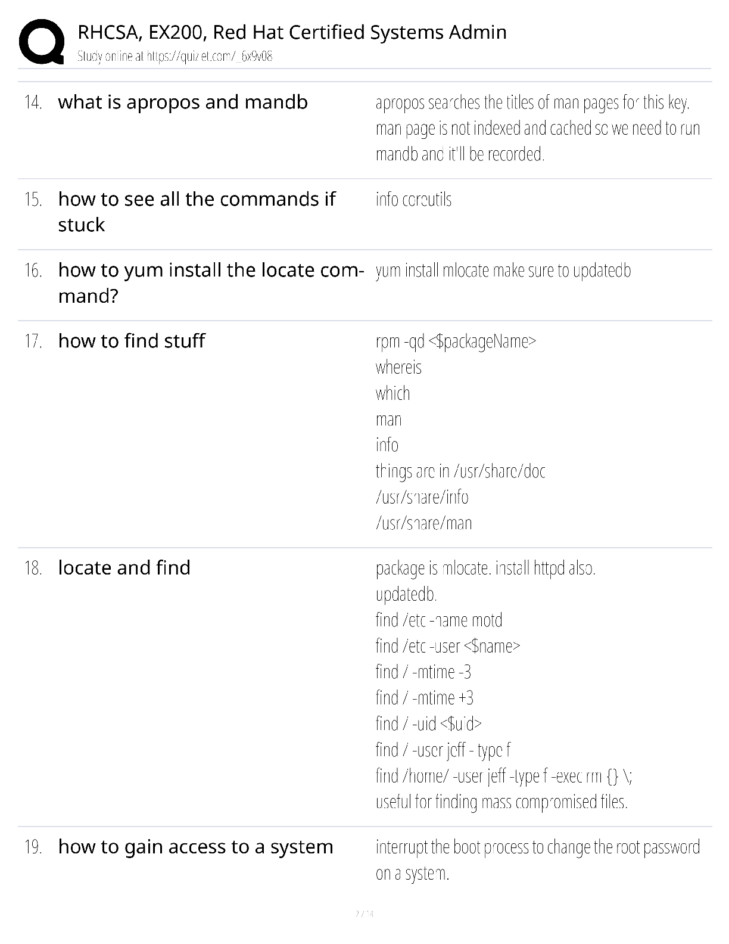The image size is (729, 944).
Task: Click the /usr/share/doc line
Action: (460, 471)
